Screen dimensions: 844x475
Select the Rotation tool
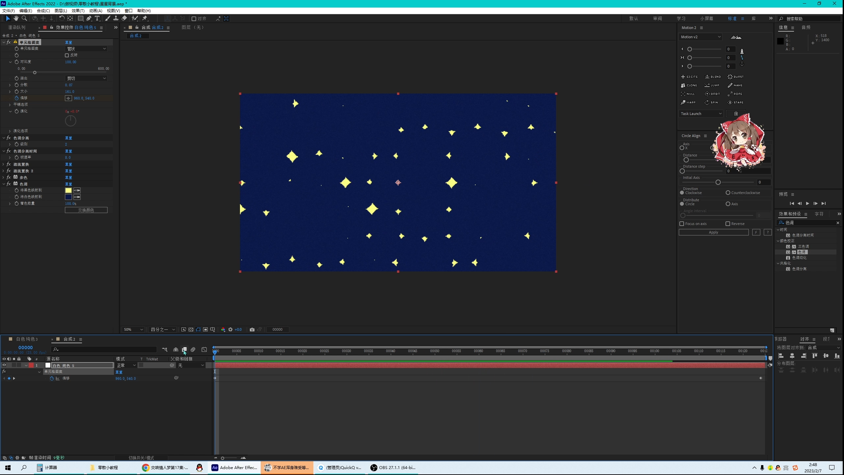(62, 18)
